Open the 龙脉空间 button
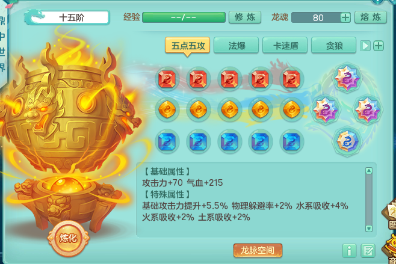The width and height of the screenshot is (396, 264). pyautogui.click(x=258, y=250)
